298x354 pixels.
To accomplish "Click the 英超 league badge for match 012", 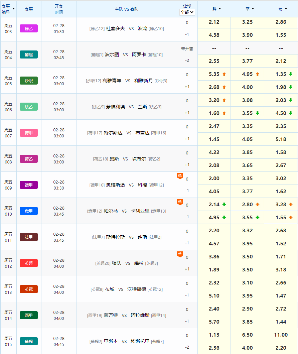I will (x=29, y=263).
